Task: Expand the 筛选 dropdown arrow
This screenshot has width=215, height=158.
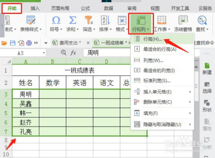Action: (x=94, y=29)
